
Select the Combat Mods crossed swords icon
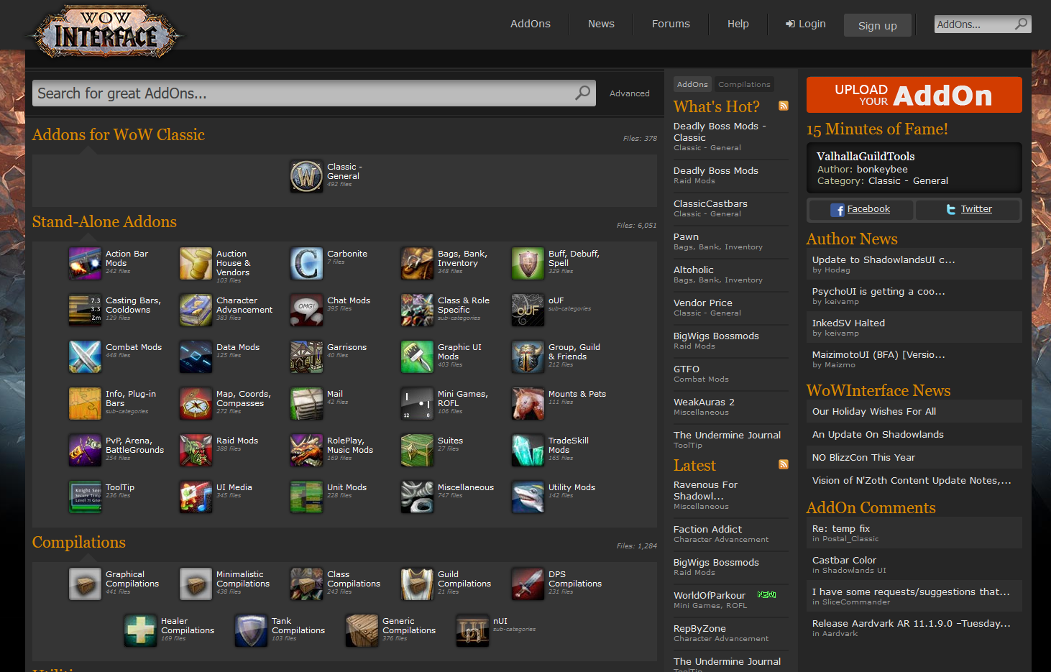[x=85, y=356]
